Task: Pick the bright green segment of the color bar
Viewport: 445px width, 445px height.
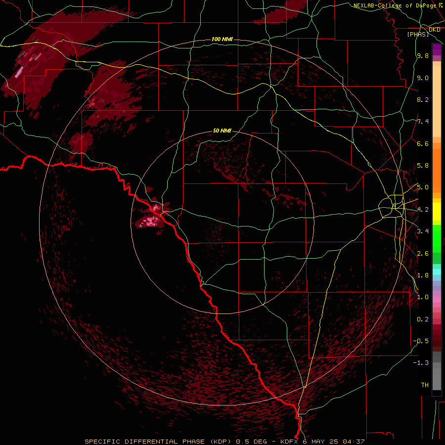Action: [437, 238]
